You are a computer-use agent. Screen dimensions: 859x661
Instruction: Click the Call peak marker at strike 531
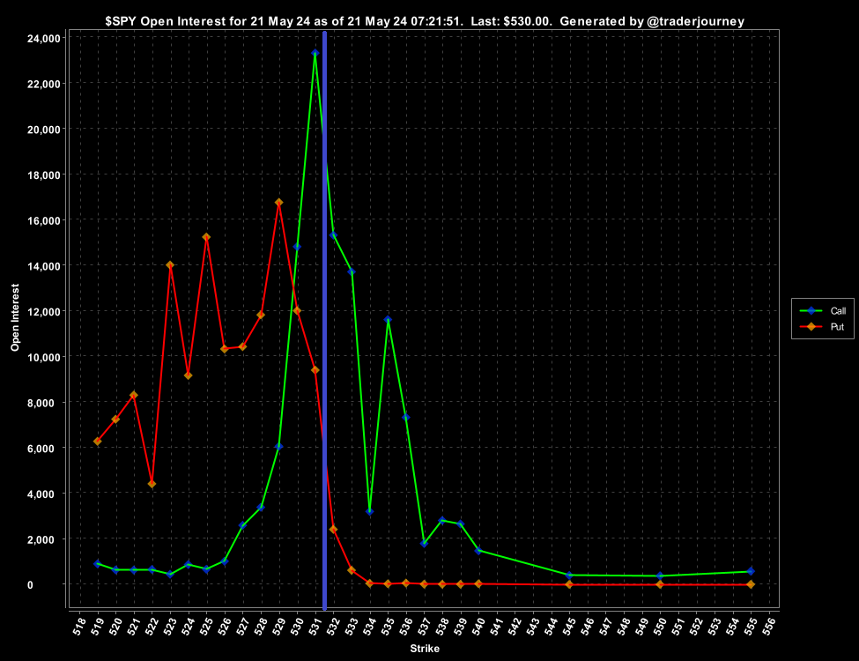coord(315,53)
